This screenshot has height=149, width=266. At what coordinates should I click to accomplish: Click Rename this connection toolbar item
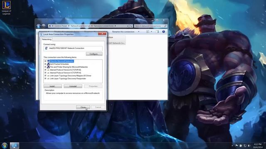pyautogui.click(x=123, y=31)
